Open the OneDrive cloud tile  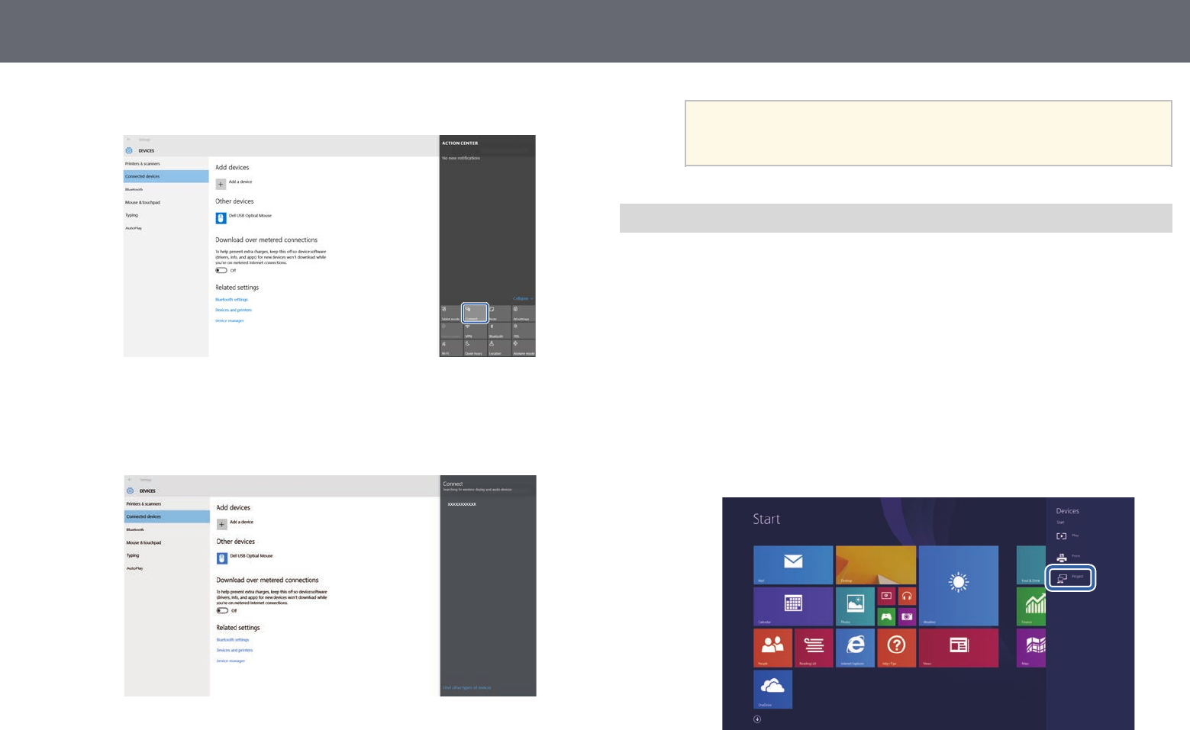pos(772,689)
